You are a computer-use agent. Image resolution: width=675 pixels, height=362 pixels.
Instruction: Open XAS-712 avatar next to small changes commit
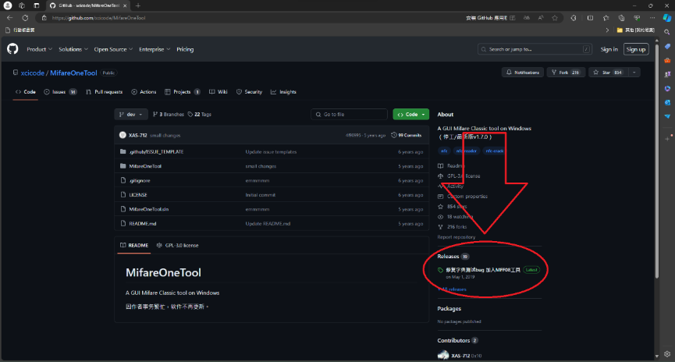coord(123,135)
